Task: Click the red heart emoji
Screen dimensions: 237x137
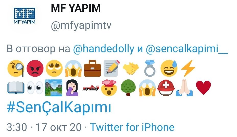Action: point(203,88)
